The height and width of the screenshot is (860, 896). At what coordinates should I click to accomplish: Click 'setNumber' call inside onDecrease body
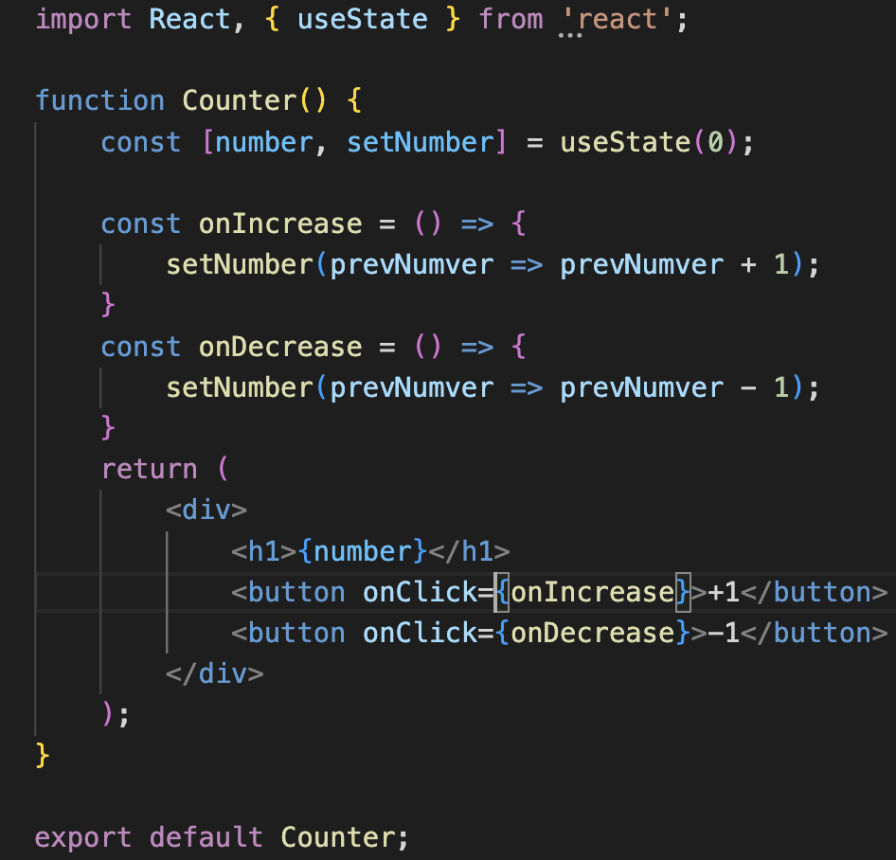pyautogui.click(x=240, y=388)
